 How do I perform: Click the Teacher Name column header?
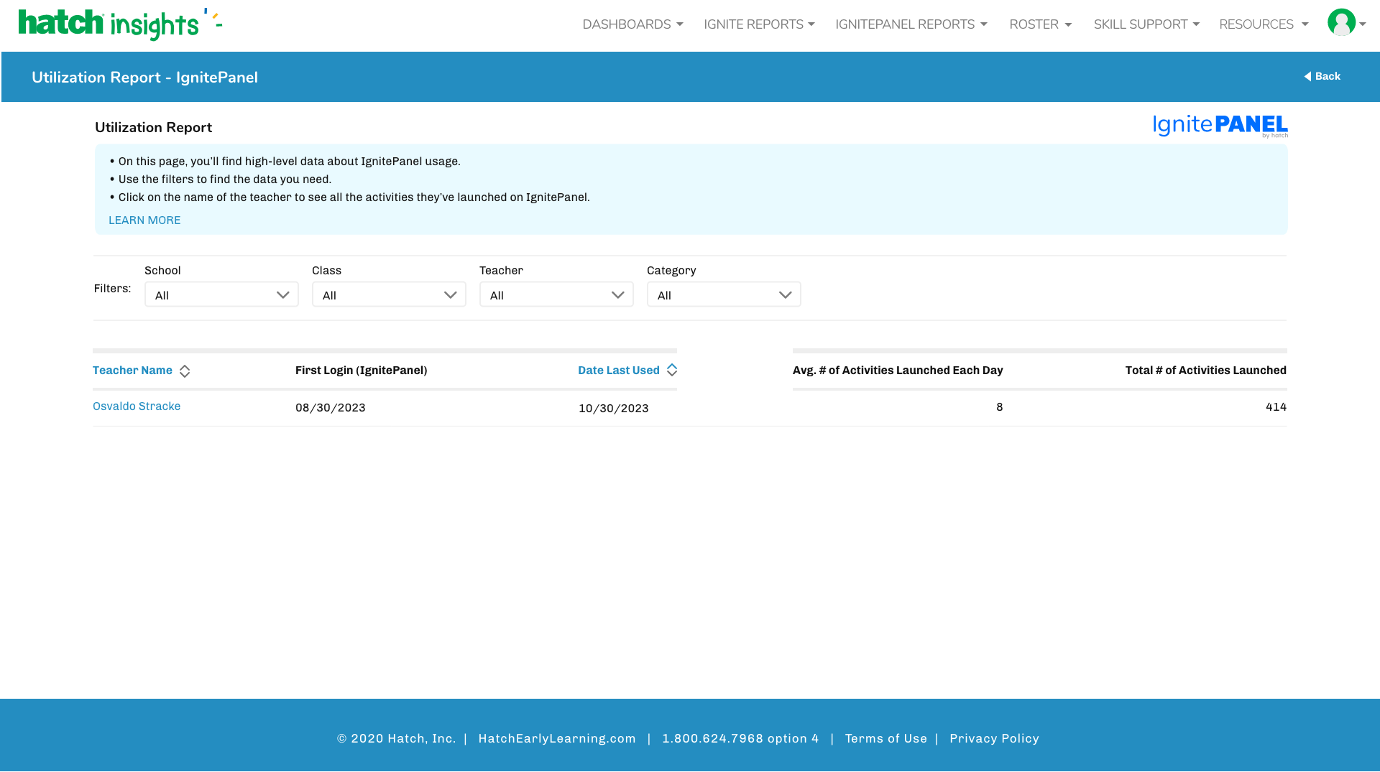pos(132,371)
